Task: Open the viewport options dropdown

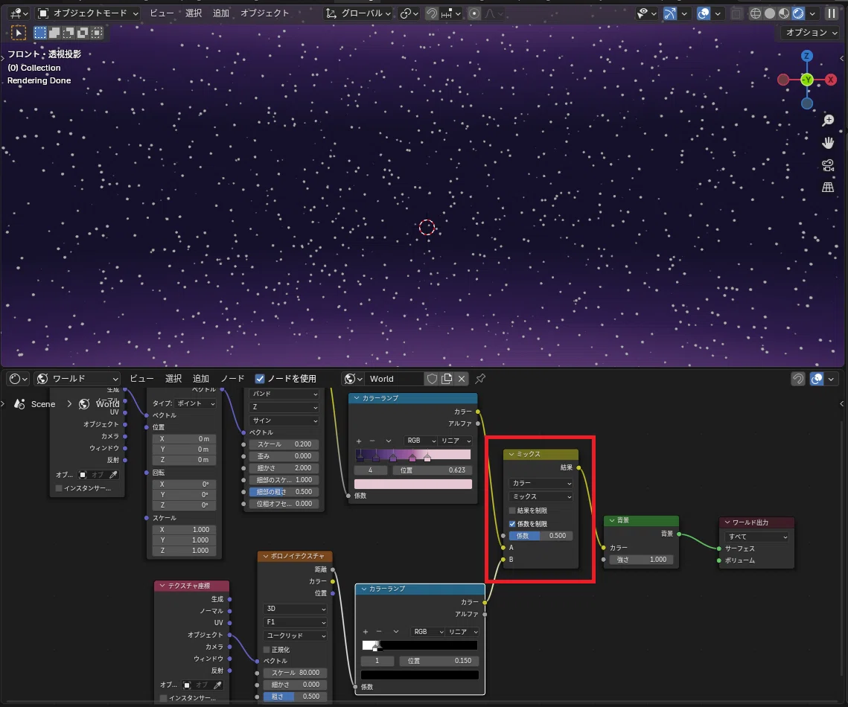Action: (x=812, y=33)
